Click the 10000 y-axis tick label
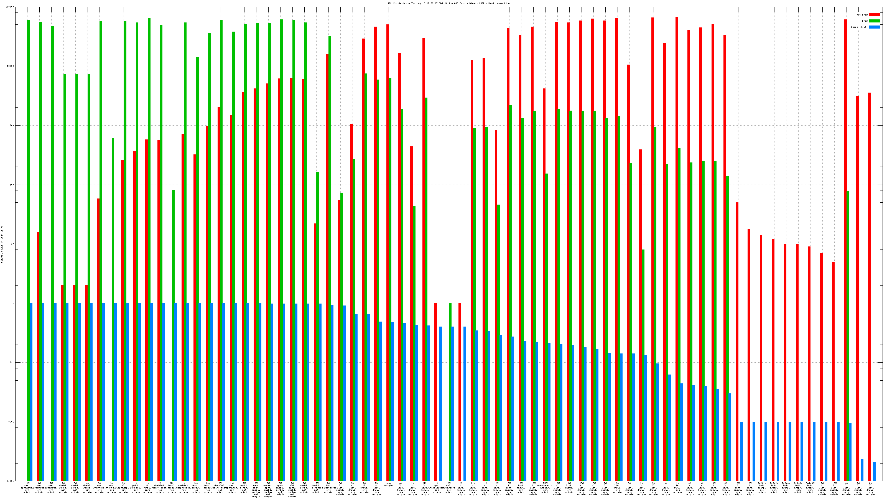 coord(10,66)
